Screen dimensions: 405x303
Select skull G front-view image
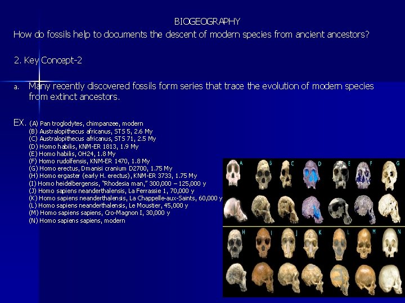point(389,175)
